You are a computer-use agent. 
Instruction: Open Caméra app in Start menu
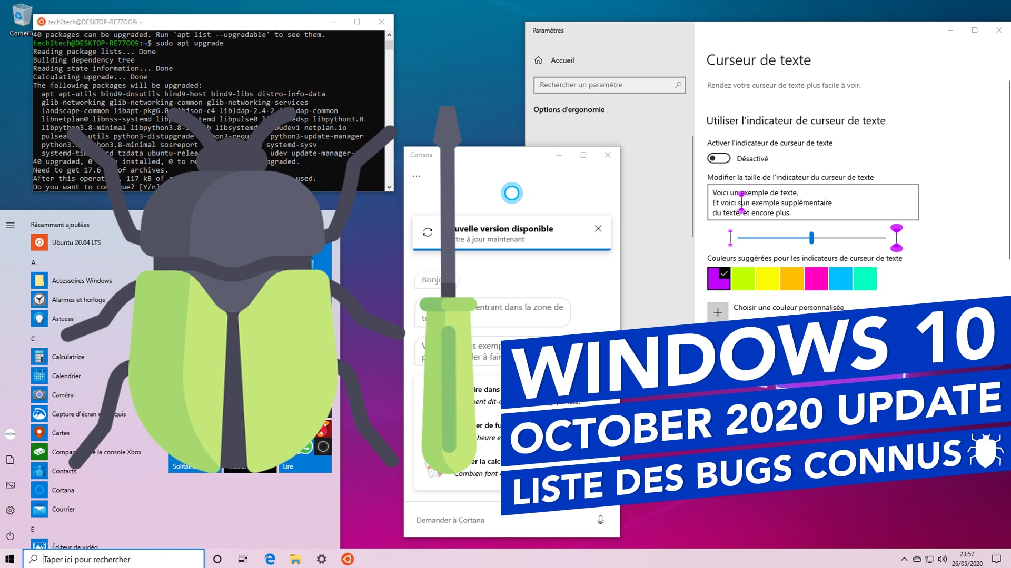point(63,394)
